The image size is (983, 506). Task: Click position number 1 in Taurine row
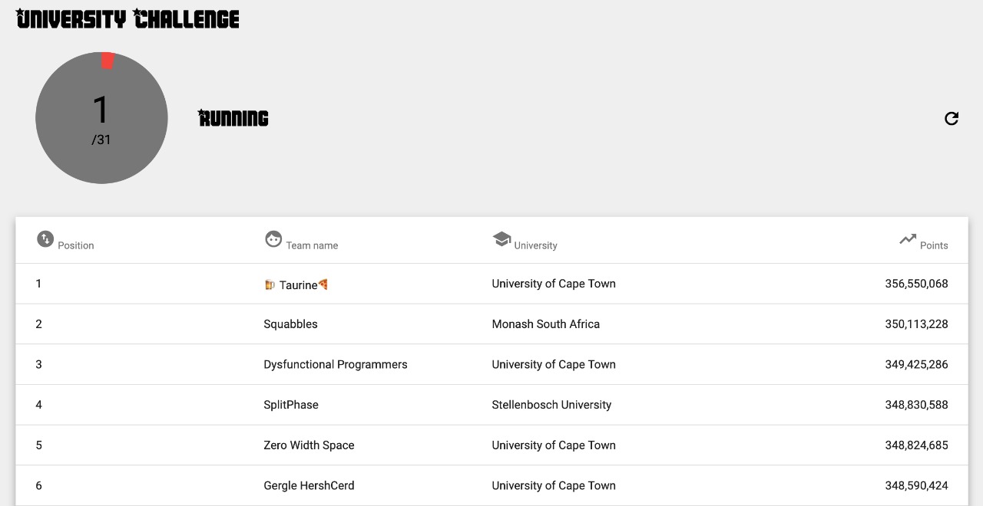38,284
